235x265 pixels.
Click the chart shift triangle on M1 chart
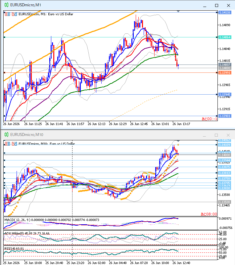pos(178,11)
